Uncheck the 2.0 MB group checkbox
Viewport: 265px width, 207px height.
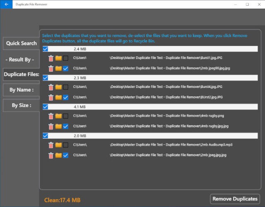(x=45, y=136)
